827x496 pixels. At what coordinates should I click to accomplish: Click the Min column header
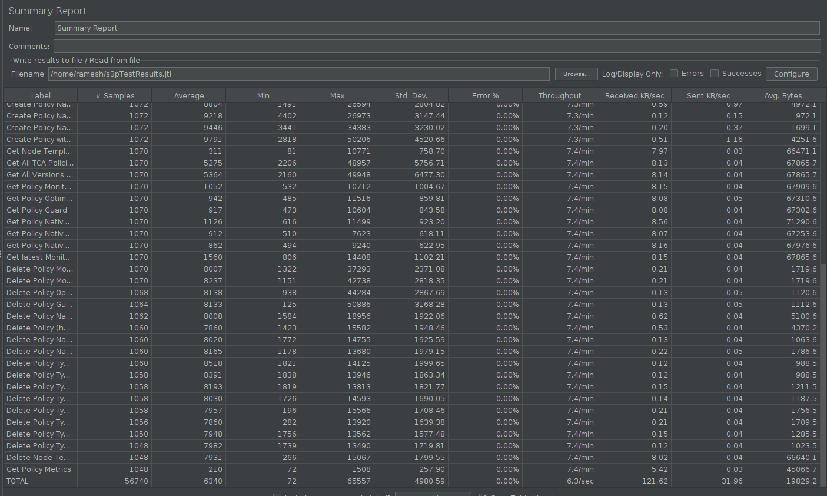[x=263, y=95]
